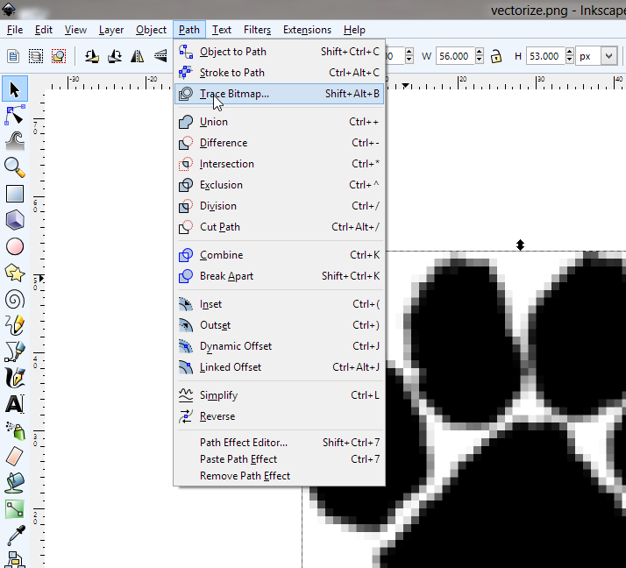Toggle the width/height lock ratio
This screenshot has height=568, width=626.
496,56
